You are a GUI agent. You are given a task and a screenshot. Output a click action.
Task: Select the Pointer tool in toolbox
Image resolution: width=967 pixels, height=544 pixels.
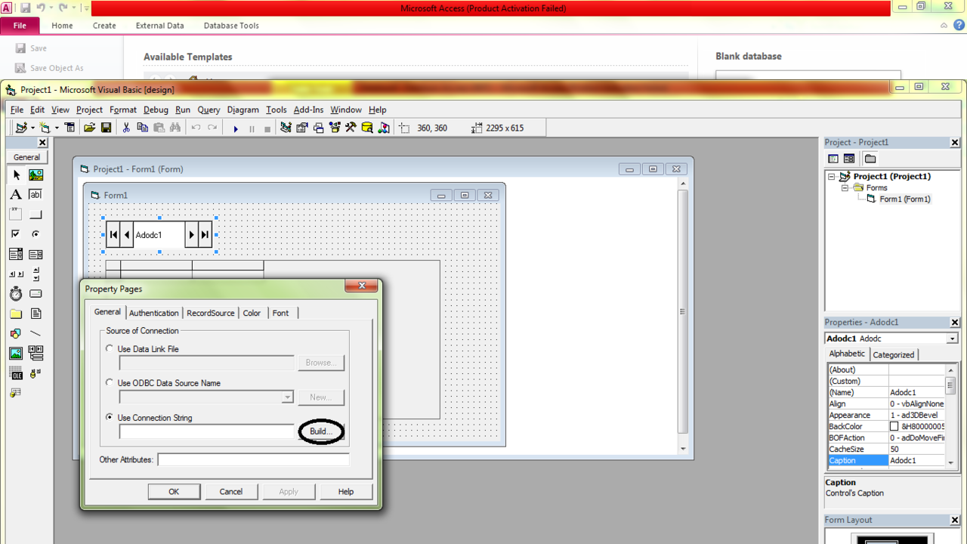[16, 175]
